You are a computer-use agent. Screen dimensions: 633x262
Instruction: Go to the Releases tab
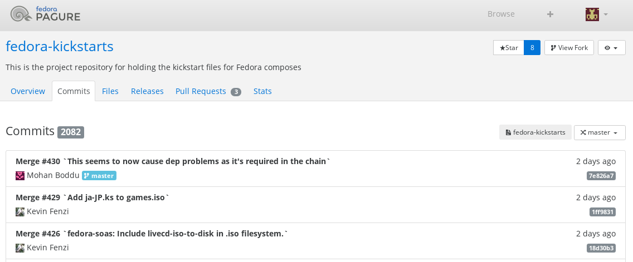147,91
